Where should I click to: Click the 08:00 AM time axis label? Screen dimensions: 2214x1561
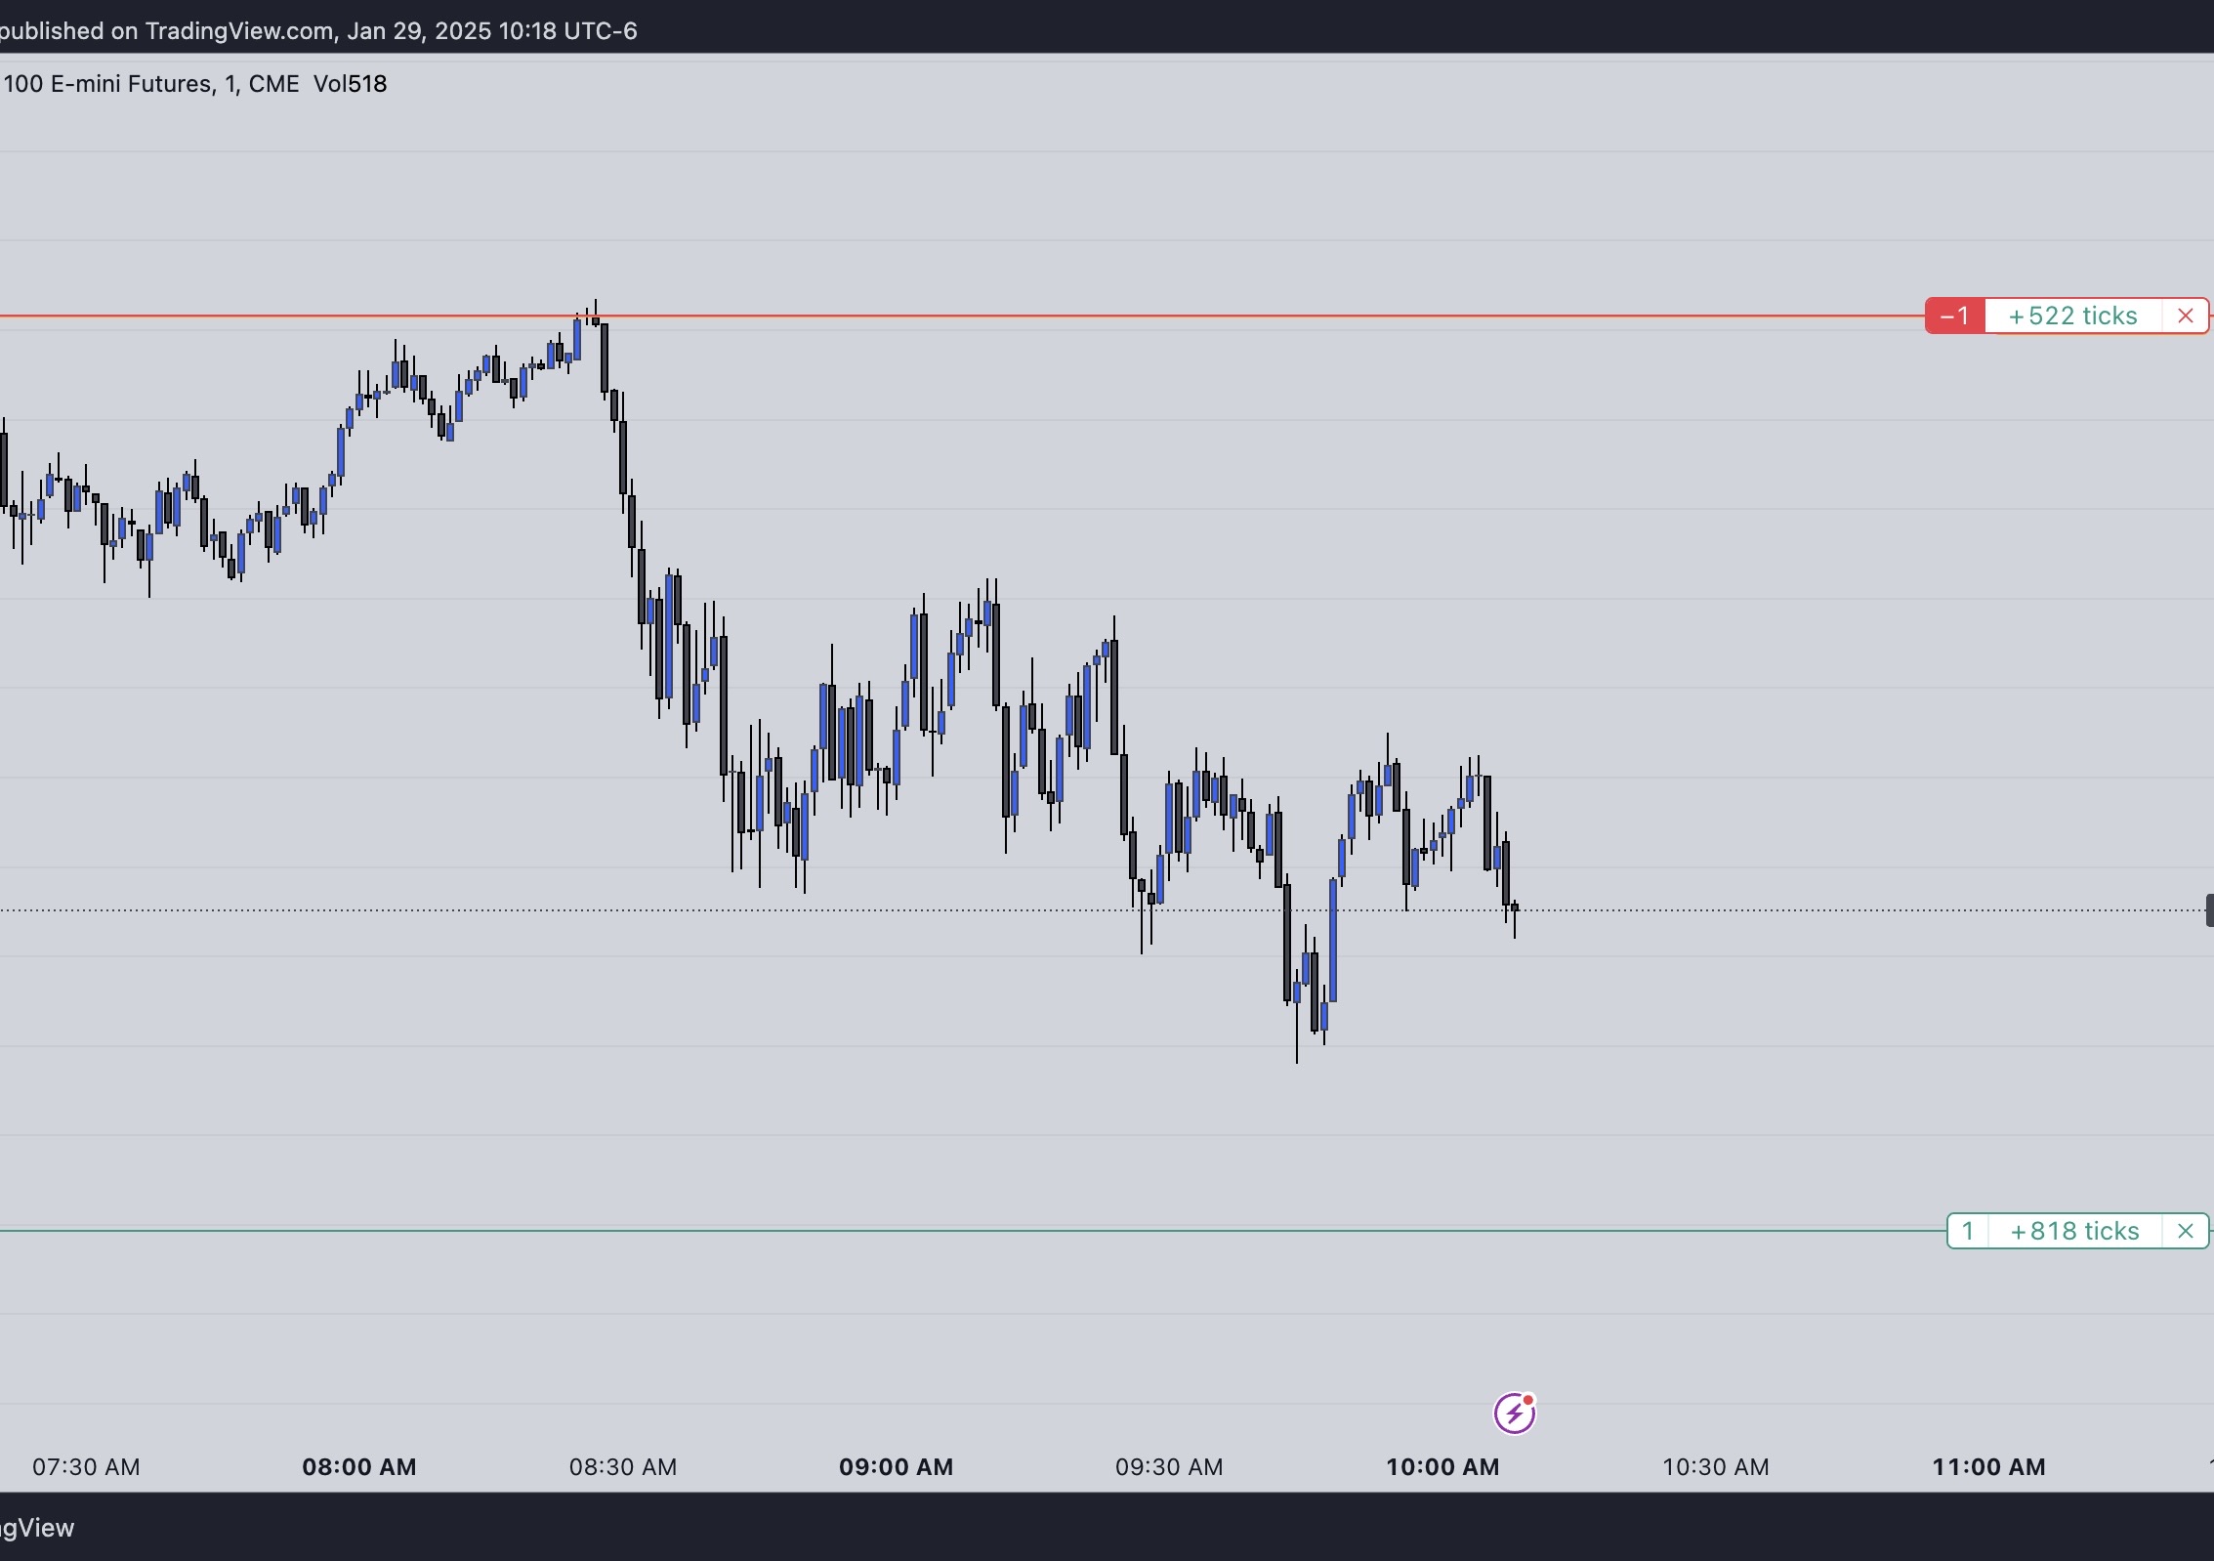pyautogui.click(x=358, y=1466)
